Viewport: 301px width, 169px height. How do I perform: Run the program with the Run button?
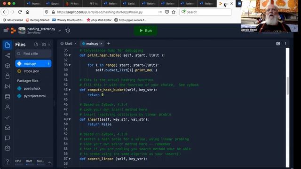coord(145,31)
